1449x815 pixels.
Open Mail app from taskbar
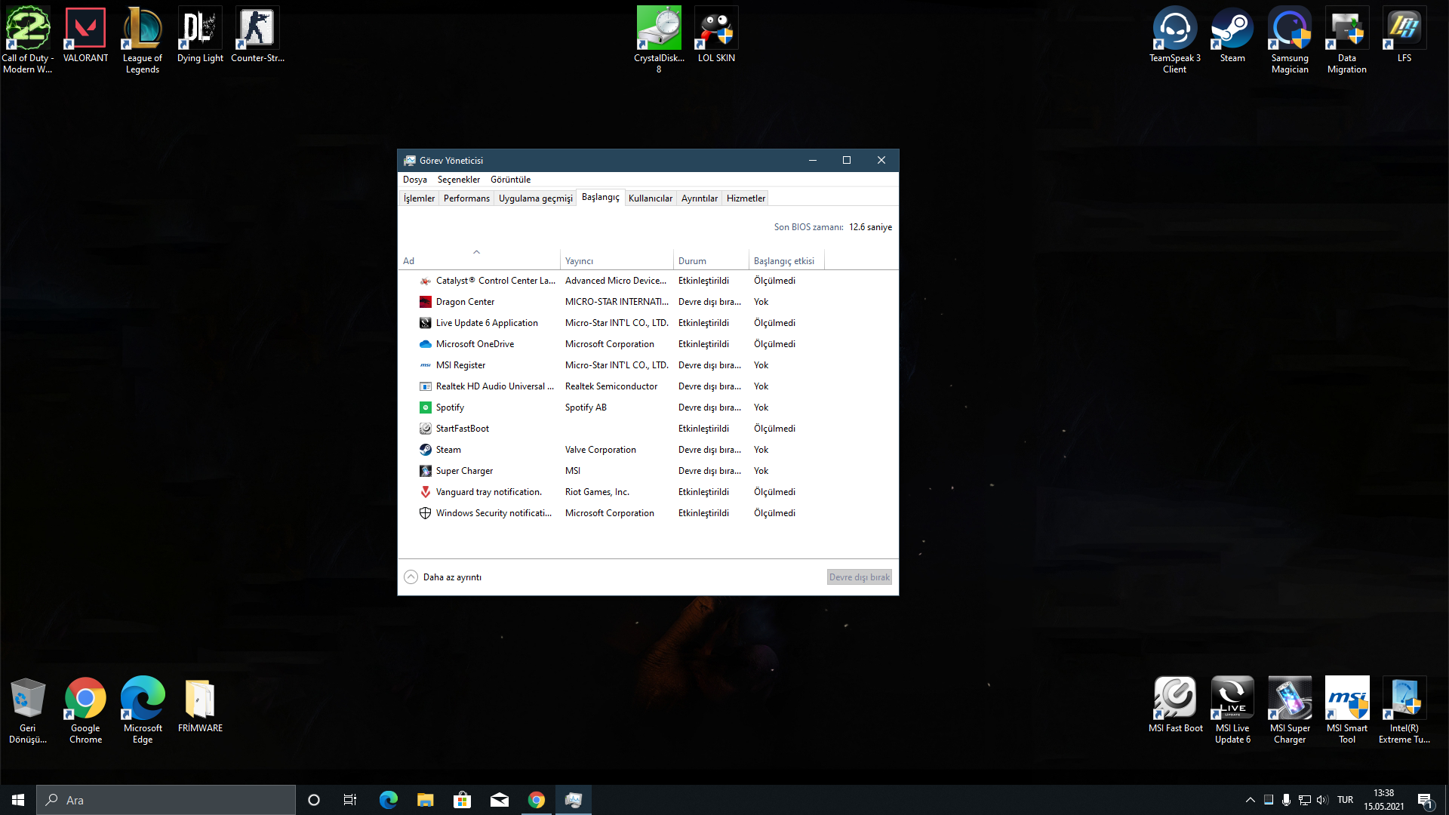(500, 800)
